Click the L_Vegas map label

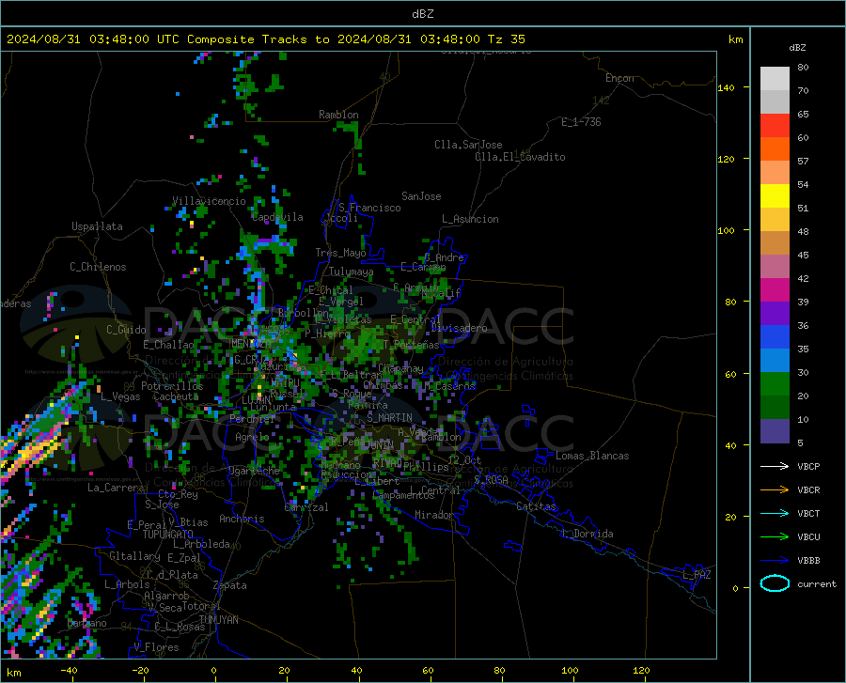coord(120,396)
